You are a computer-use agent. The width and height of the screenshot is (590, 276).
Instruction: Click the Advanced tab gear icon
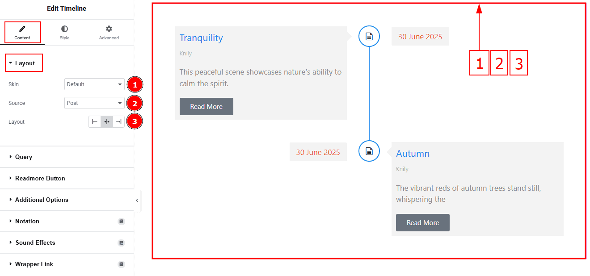(x=109, y=29)
